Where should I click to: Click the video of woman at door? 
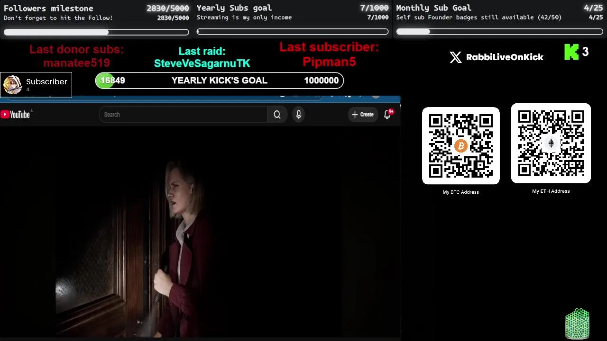pos(200,232)
